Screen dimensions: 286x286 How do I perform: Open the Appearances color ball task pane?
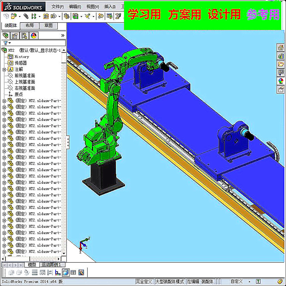(281, 81)
